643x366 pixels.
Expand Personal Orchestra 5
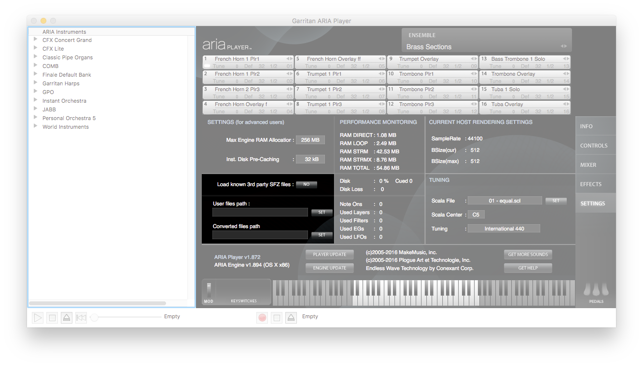tap(36, 118)
